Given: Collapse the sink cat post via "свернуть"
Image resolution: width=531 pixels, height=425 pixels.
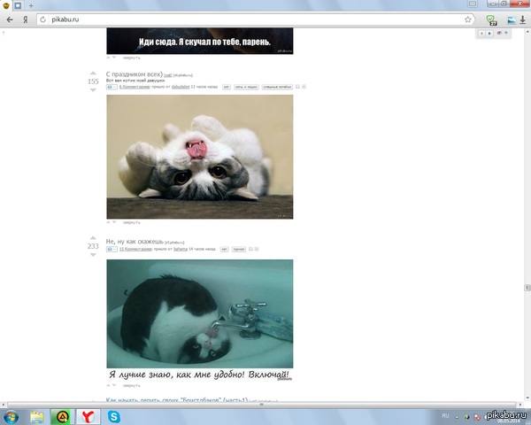Looking at the screenshot, I should pos(131,385).
